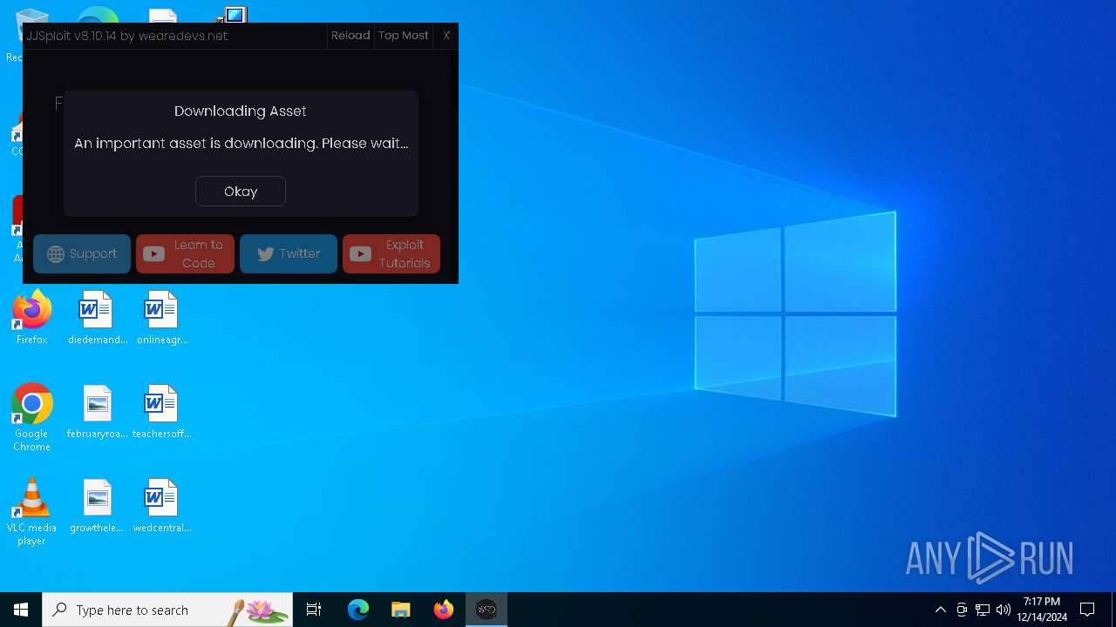Close JJSploit with the X button
The height and width of the screenshot is (627, 1116).
446,36
